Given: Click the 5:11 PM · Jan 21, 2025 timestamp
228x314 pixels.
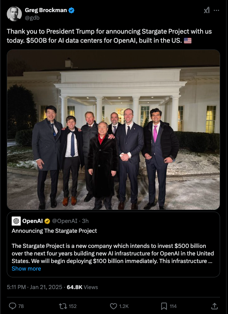Looking at the screenshot, I should tap(35, 287).
